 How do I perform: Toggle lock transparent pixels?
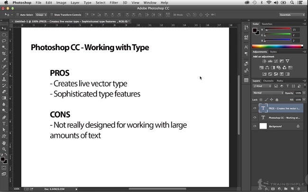(261, 100)
